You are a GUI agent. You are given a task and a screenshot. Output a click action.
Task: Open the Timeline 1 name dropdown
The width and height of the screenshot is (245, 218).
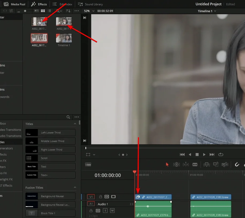pyautogui.click(x=207, y=11)
